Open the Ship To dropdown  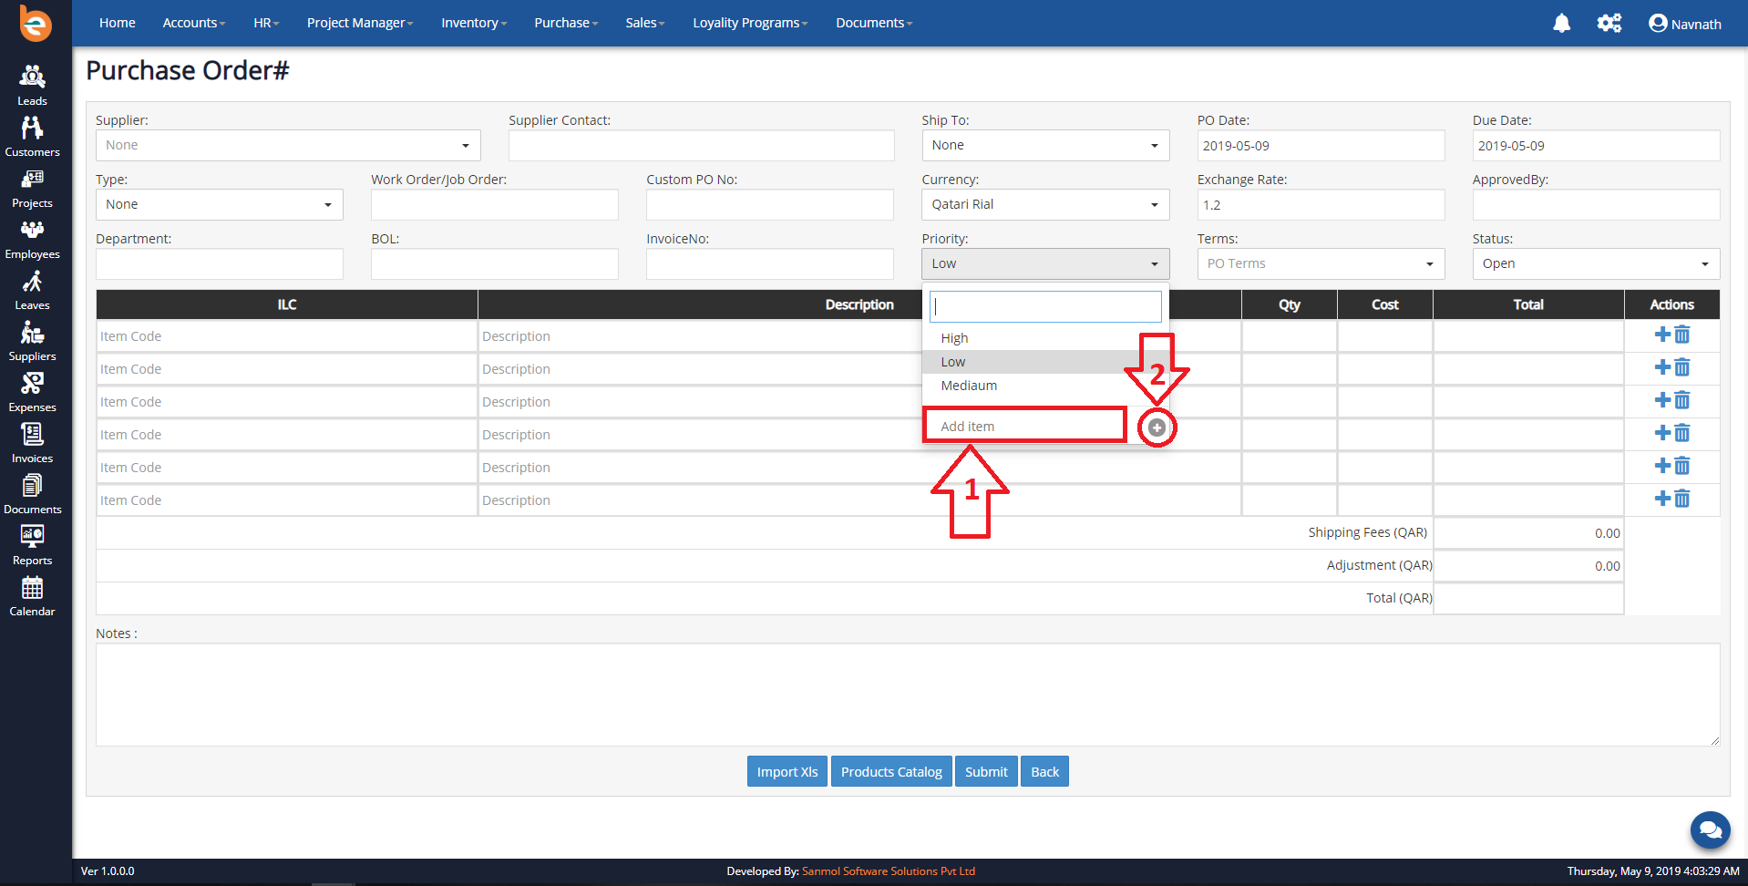1045,146
